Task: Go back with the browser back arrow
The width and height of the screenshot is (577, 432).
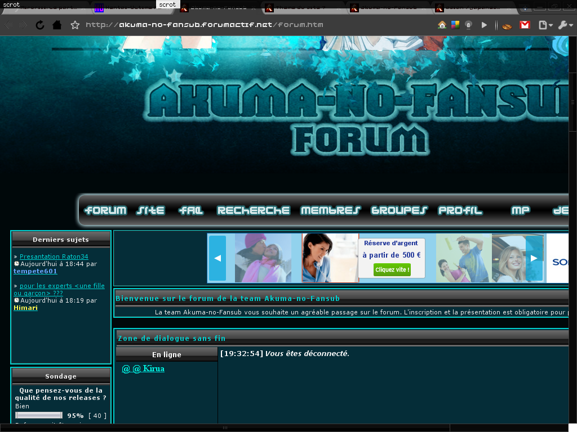Action: (9, 25)
